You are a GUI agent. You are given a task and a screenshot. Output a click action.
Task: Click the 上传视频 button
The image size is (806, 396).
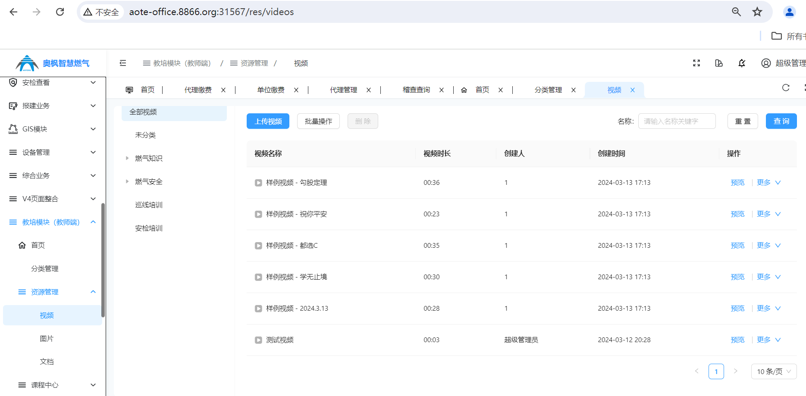click(268, 122)
